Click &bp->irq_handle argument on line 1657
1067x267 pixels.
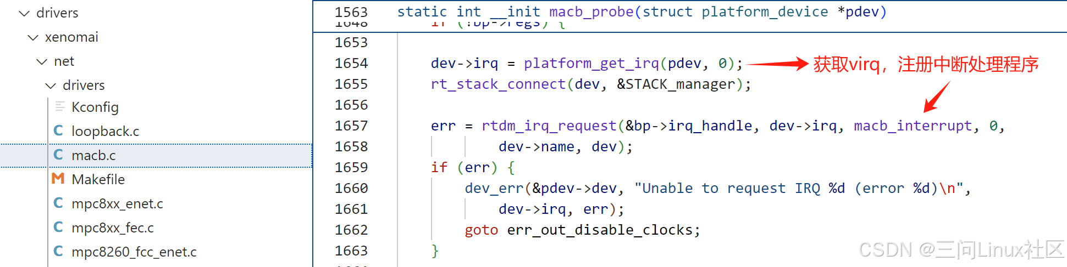pyautogui.click(x=689, y=126)
